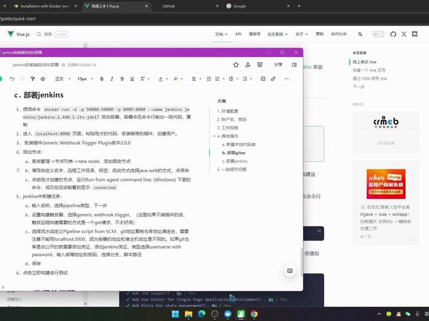
Task: Select the format painter tool
Action: 33,79
